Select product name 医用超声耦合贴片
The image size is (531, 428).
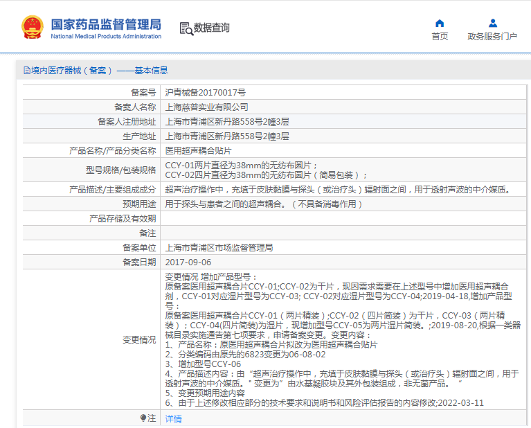(x=199, y=151)
